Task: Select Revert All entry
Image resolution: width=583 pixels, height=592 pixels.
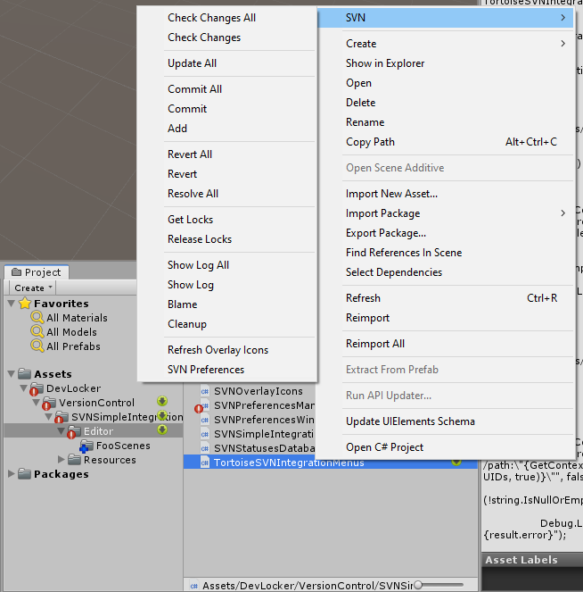Action: click(x=190, y=154)
